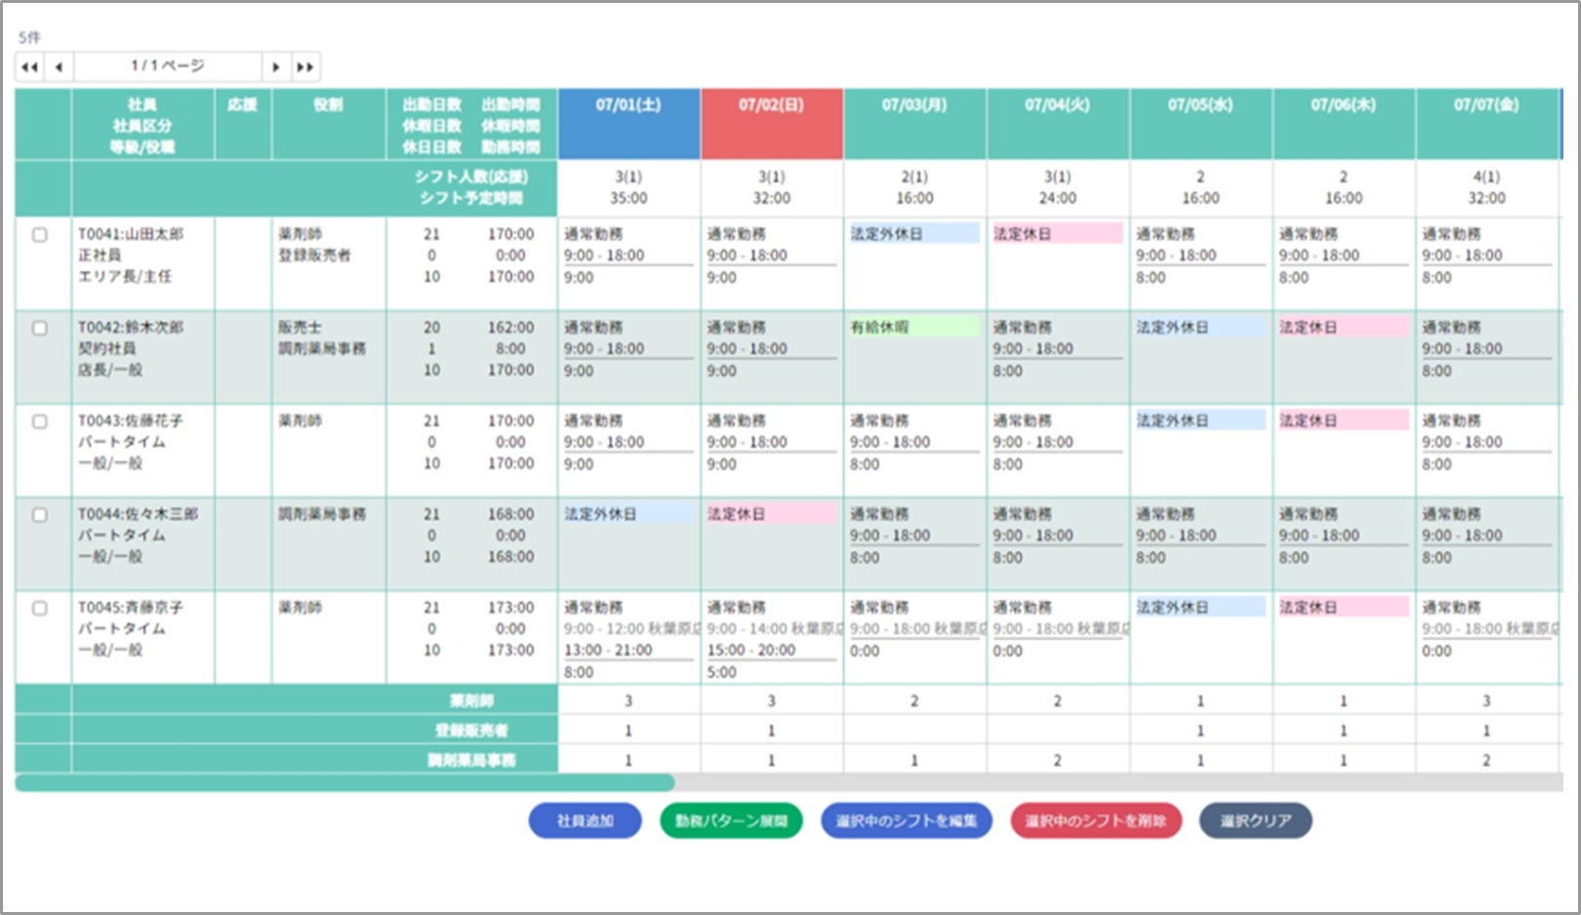Select 法定休日 cell for 斉藤京子 on 07/06
Image resolution: width=1581 pixels, height=915 pixels.
pos(1344,608)
